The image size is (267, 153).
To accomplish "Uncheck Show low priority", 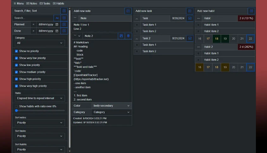I will pos(16,65).
